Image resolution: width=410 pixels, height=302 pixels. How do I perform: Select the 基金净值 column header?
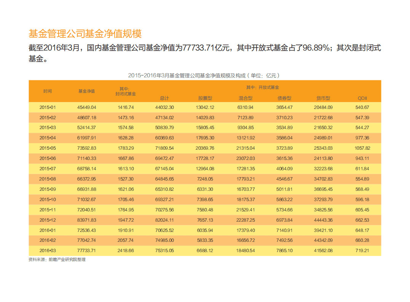86,91
